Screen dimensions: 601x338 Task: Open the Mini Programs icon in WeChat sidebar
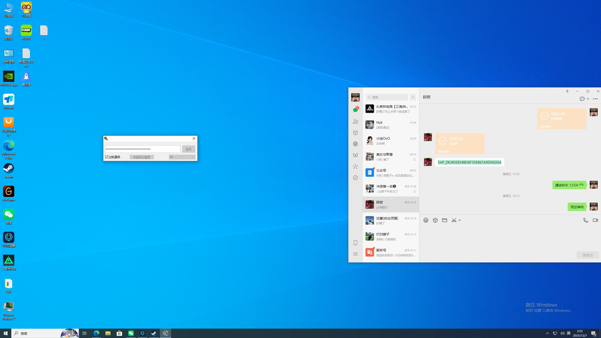(x=355, y=178)
